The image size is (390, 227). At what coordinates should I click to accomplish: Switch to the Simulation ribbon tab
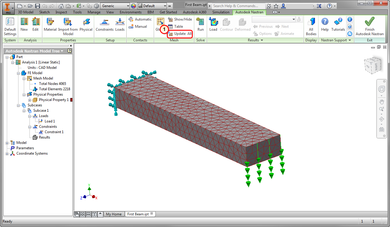tap(221, 12)
